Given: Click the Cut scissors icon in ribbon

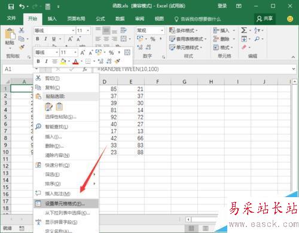Looking at the screenshot, I should tap(22, 30).
